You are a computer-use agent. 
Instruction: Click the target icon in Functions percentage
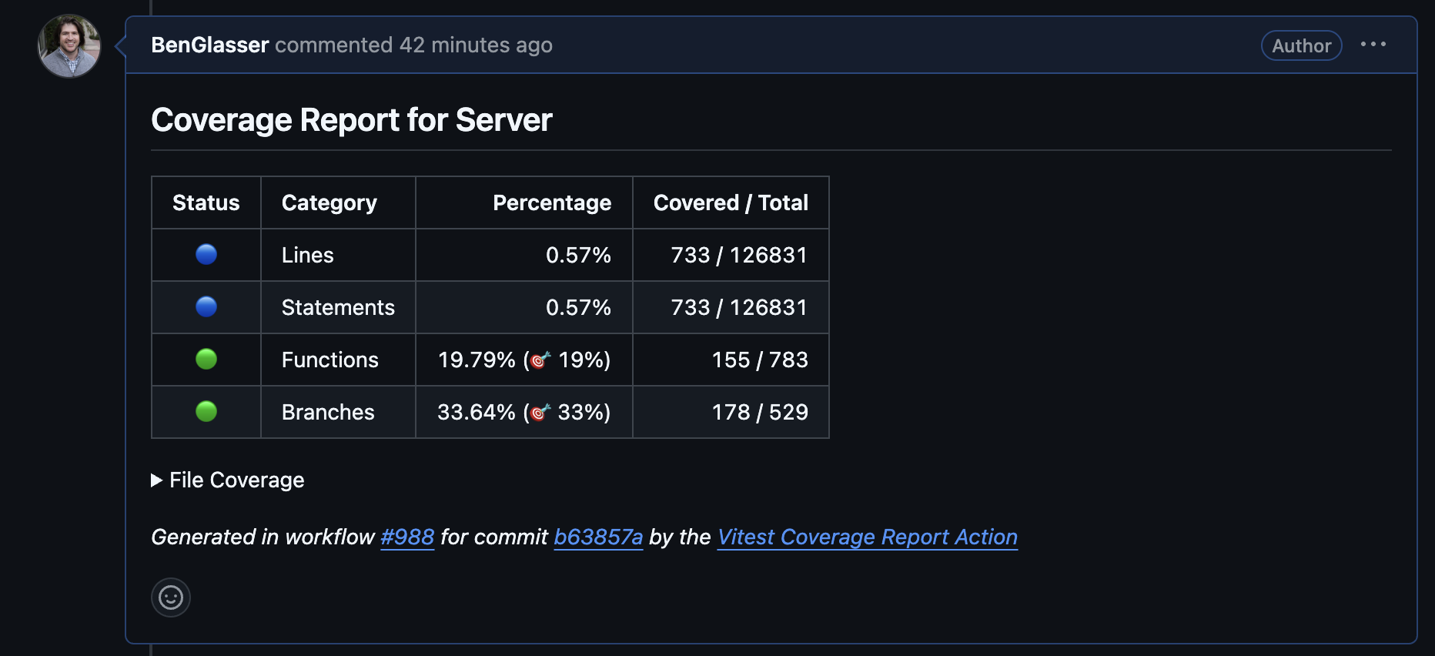541,360
